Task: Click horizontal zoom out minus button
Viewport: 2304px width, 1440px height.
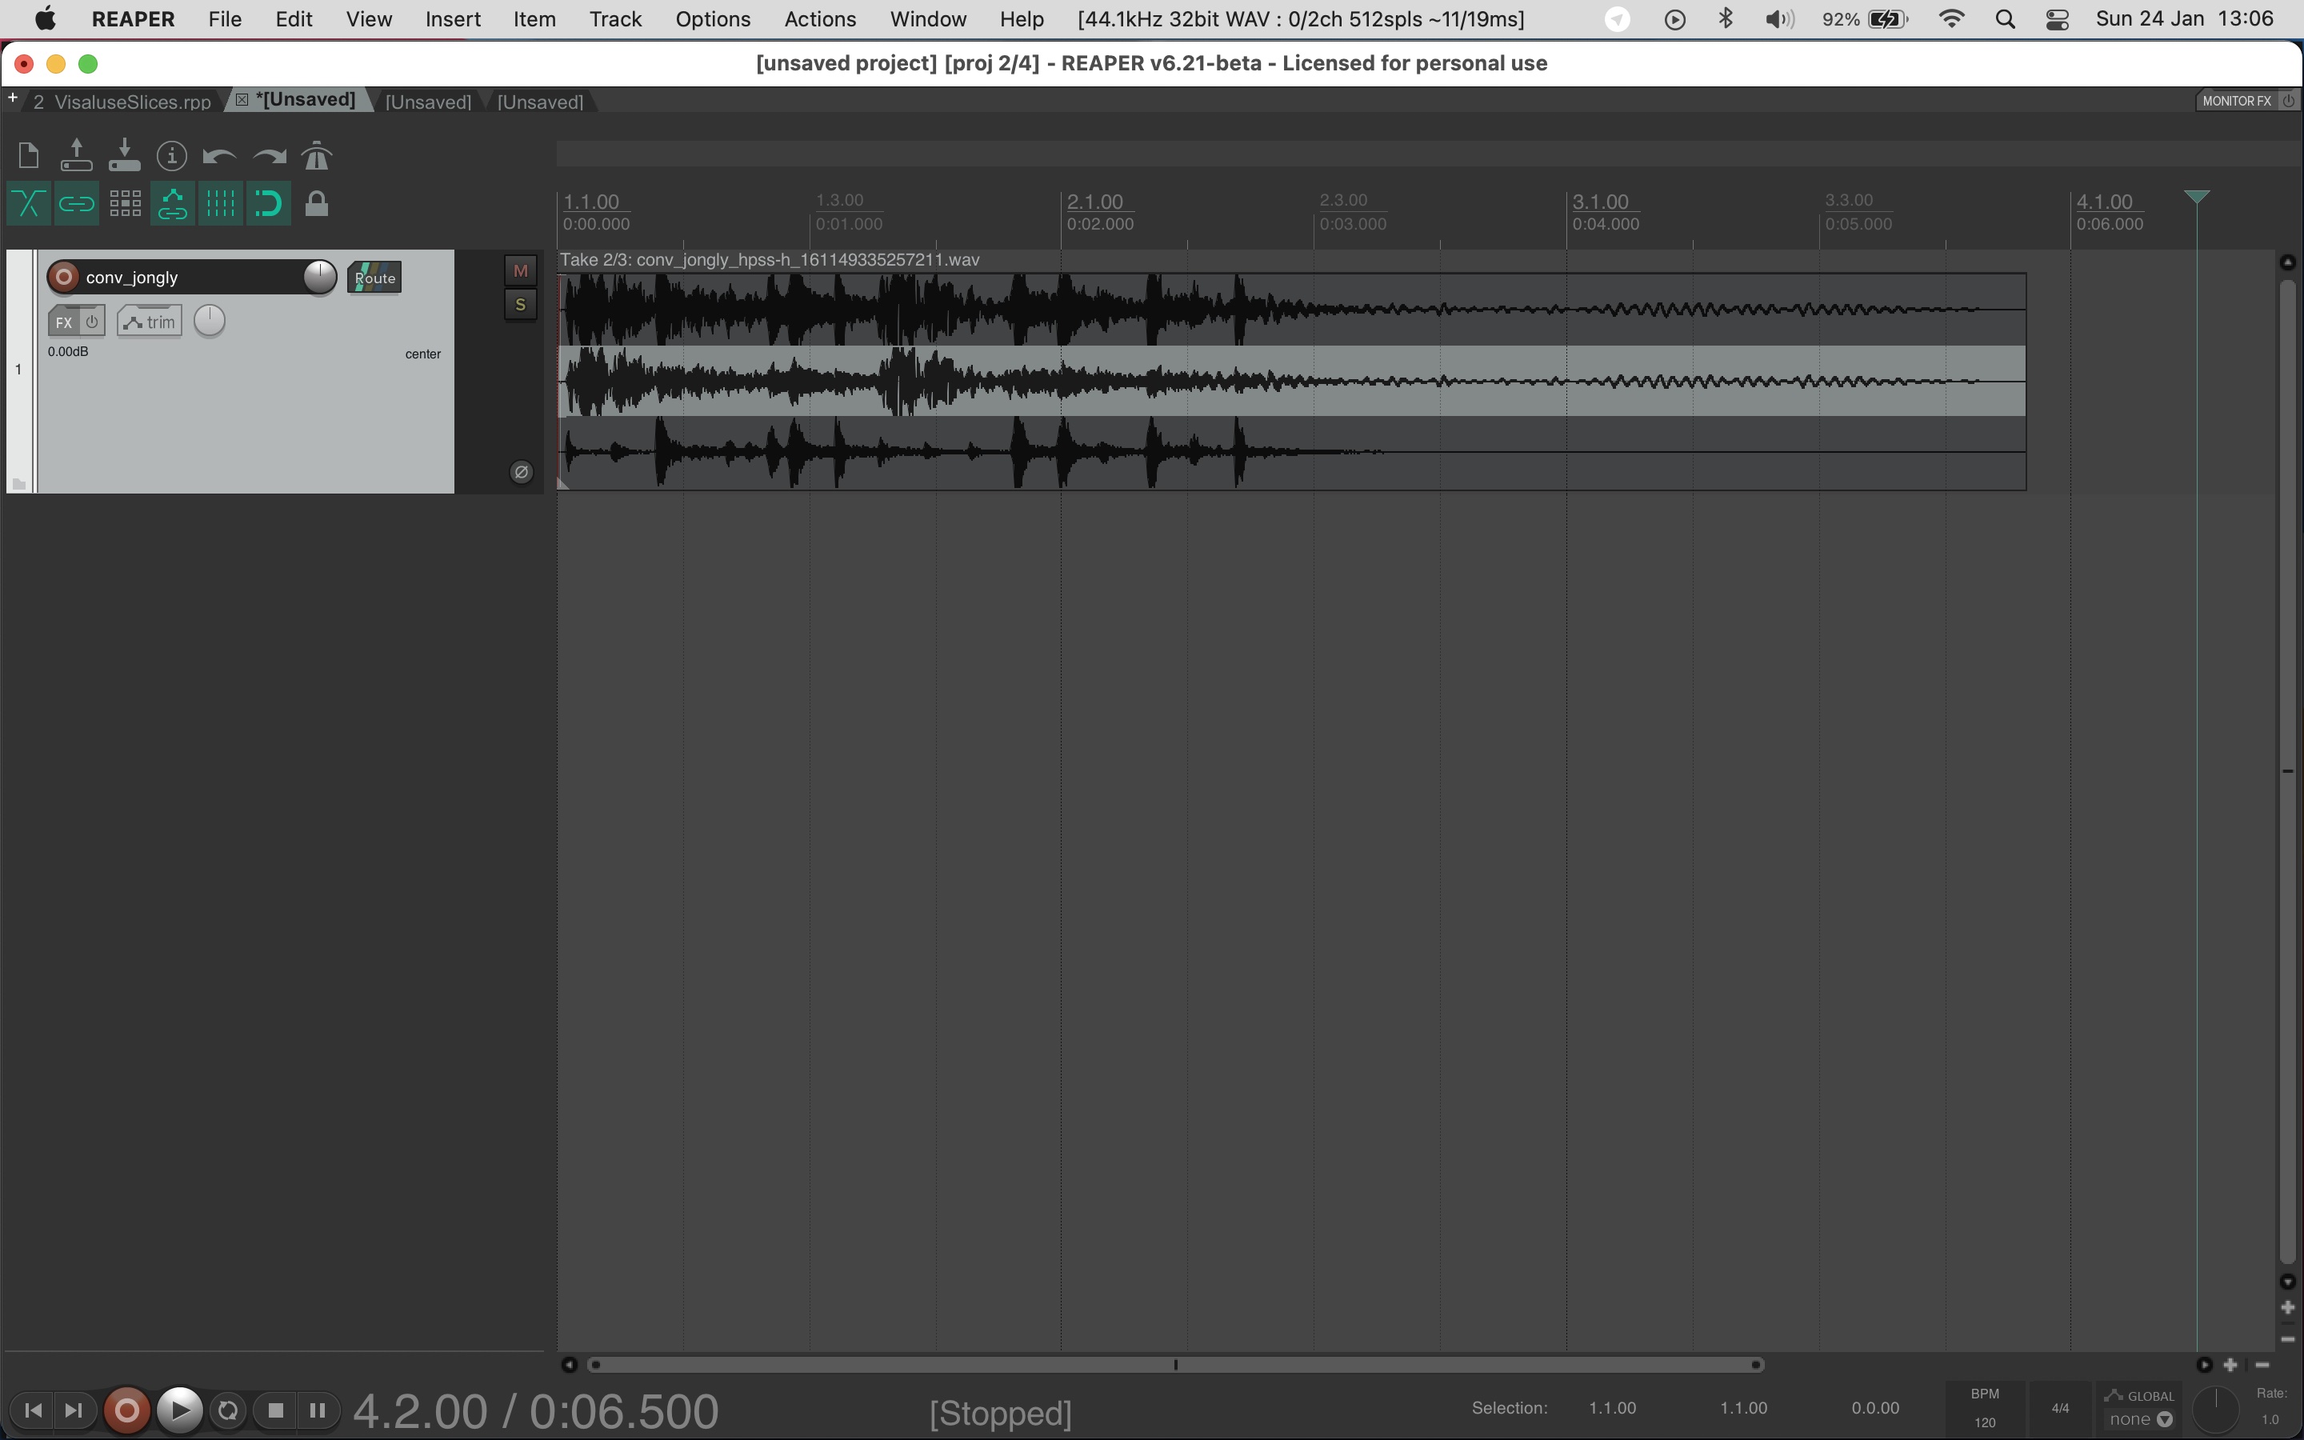Action: click(2263, 1365)
